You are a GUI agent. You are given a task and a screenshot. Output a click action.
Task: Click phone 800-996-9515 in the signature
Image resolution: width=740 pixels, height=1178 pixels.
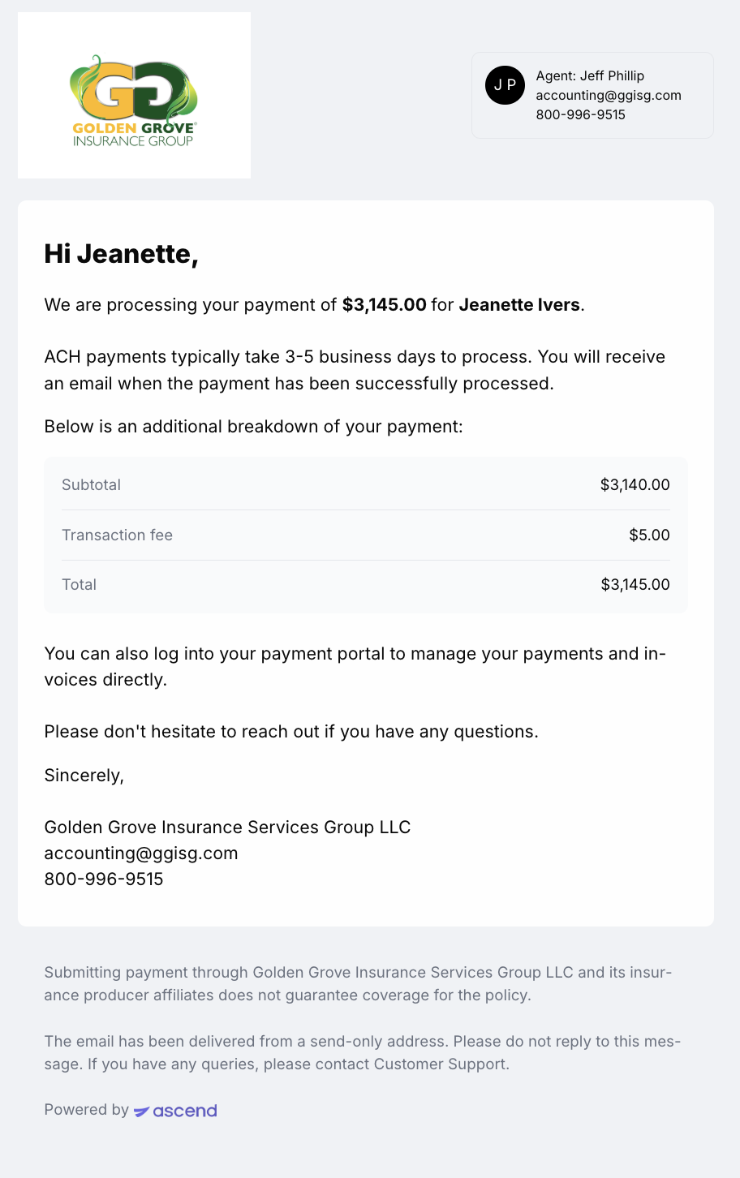(x=104, y=879)
